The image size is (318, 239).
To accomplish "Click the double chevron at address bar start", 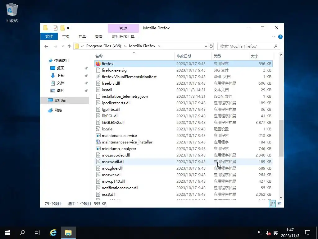I will pos(82,46).
